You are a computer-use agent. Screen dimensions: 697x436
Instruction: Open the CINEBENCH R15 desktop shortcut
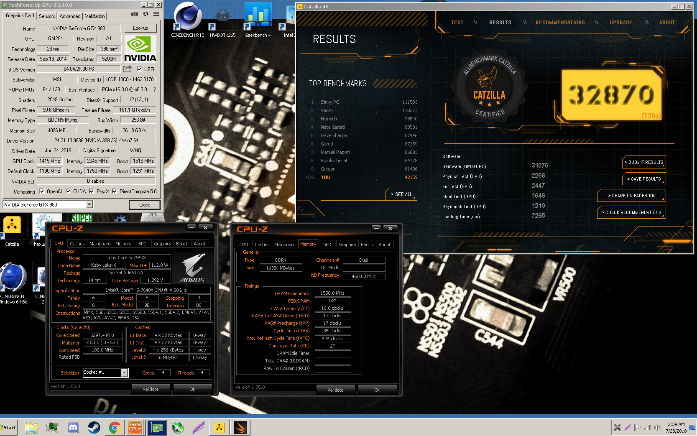[x=188, y=20]
